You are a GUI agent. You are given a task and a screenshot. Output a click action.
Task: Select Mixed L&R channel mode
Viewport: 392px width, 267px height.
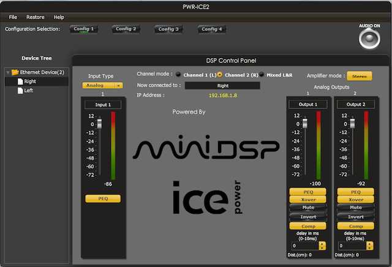click(x=262, y=75)
